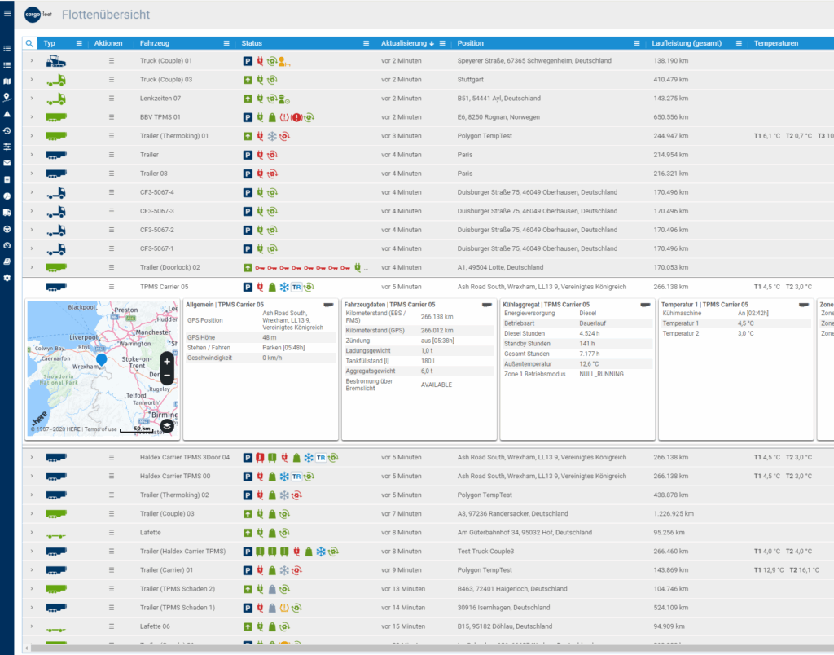Expand the BBV TPMS 01 row details
834x655 pixels.
click(32, 117)
